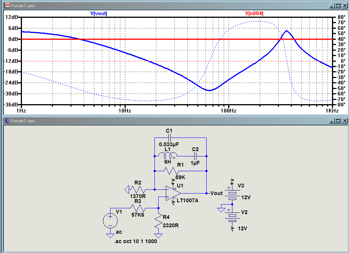Click the ground symbol left of R2
This screenshot has width=349, height=253.
pyautogui.click(x=127, y=190)
